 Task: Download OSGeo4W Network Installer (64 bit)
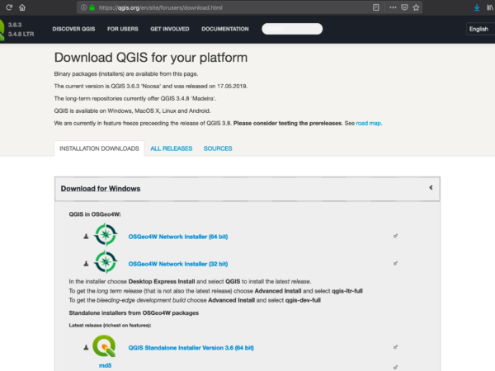pyautogui.click(x=178, y=237)
